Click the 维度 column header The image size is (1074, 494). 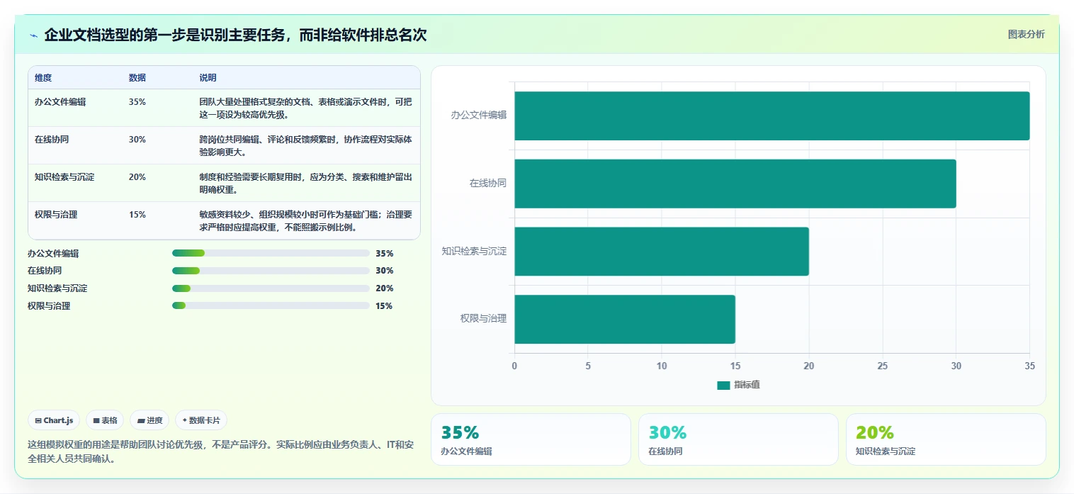click(x=43, y=78)
